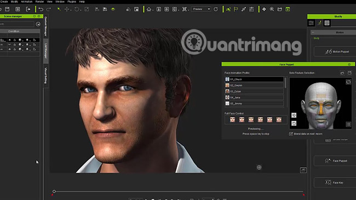356x200 pixels.
Task: Click the refresh icon in Scene manager header
Action: (35, 16)
